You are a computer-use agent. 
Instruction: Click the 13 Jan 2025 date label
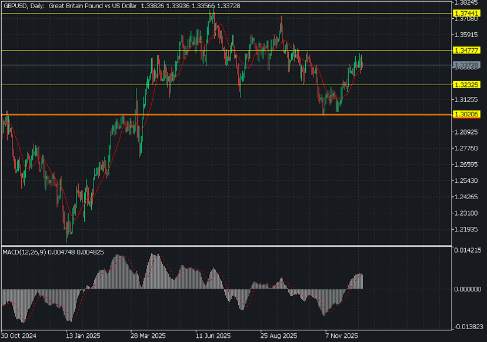[x=83, y=337]
